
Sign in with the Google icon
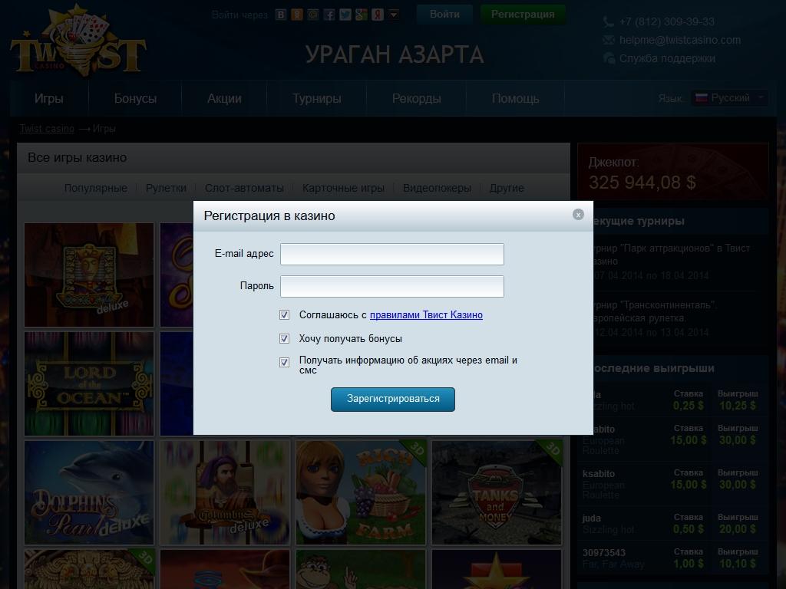click(x=362, y=15)
